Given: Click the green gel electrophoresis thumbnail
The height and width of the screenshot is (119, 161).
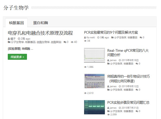Looking at the screenshot, I should tap(94, 107).
